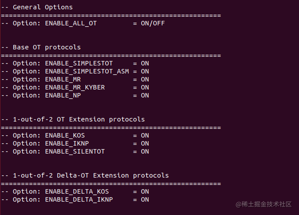Click the ENABLE_KOS option name
This screenshot has height=215, width=299.
point(65,135)
